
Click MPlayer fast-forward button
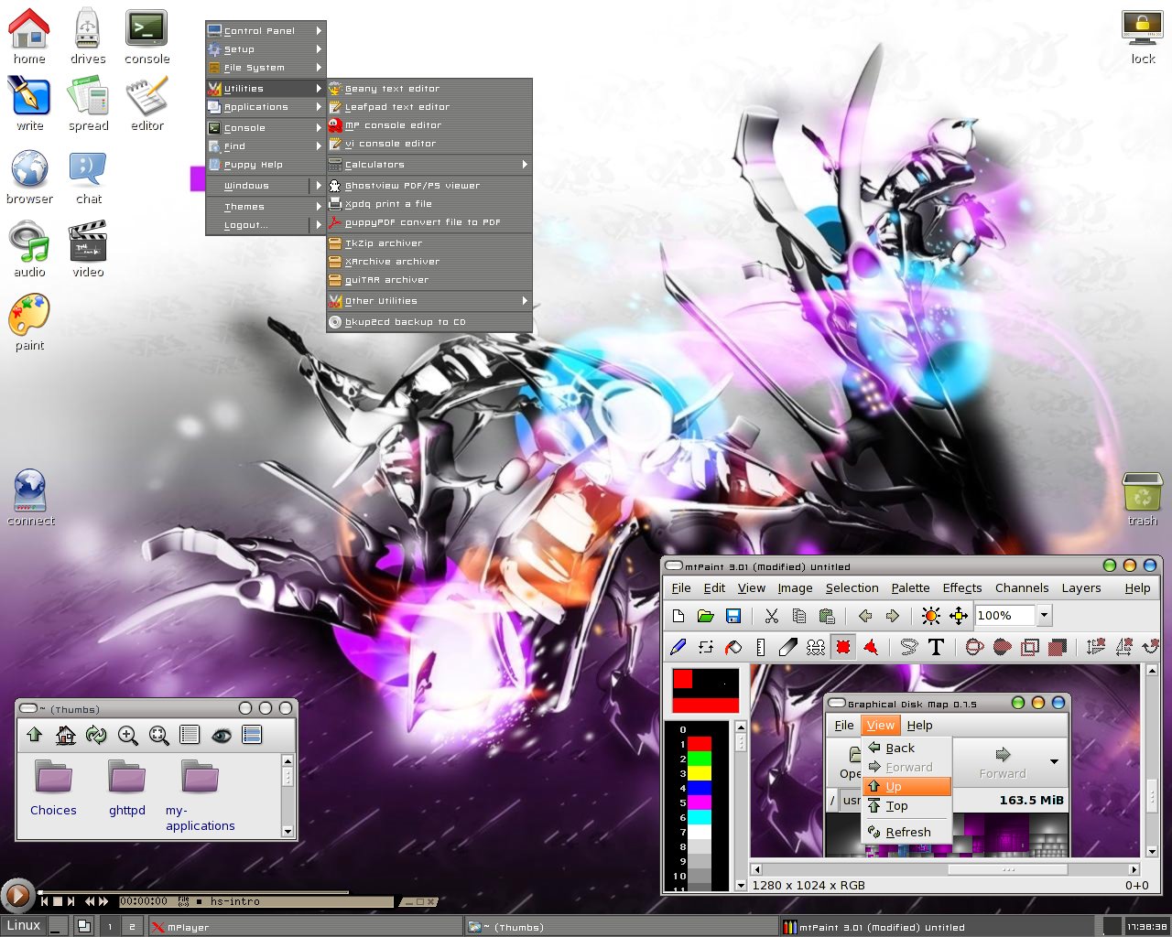103,901
